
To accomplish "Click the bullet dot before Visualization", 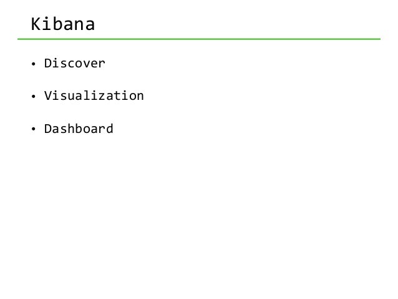I will [x=33, y=97].
